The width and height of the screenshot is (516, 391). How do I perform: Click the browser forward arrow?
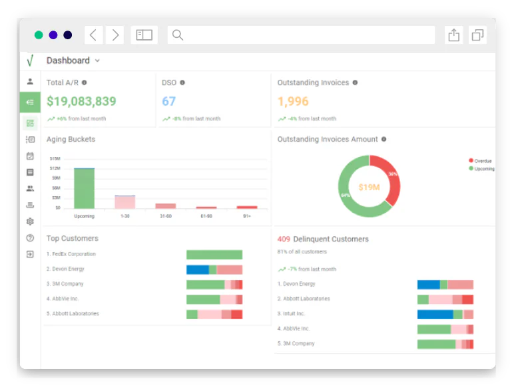pyautogui.click(x=115, y=35)
